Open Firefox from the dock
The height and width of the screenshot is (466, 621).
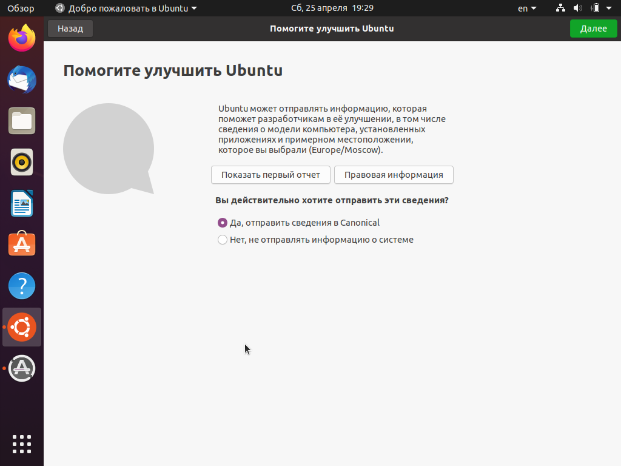click(x=22, y=38)
